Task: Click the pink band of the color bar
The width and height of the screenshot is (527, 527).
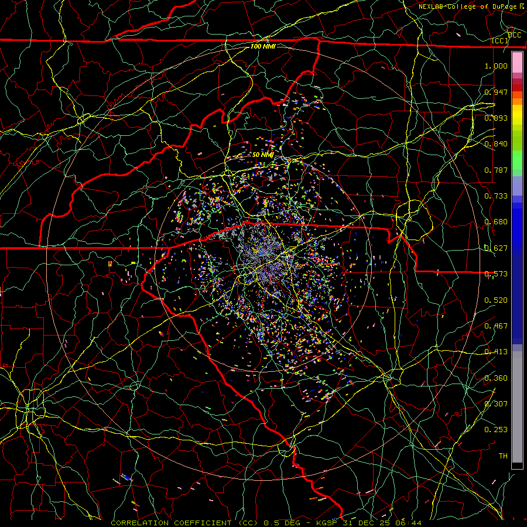Action: 517,62
